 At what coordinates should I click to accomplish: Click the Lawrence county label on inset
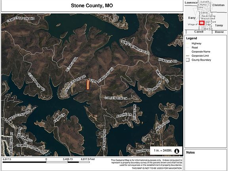[x=191, y=3]
